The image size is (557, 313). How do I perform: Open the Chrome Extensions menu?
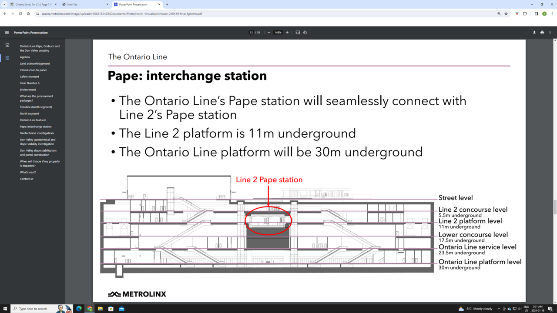(x=525, y=13)
